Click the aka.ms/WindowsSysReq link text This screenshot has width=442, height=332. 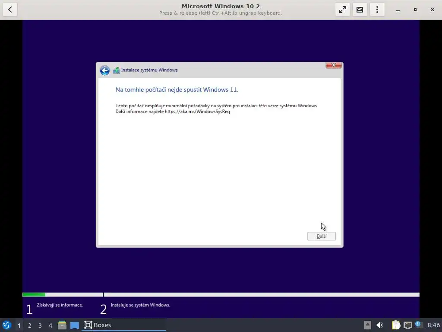[x=197, y=112]
